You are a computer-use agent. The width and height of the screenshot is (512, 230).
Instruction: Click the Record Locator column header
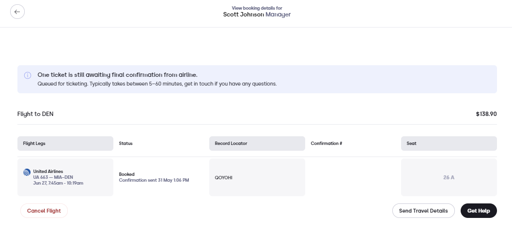[x=257, y=144]
